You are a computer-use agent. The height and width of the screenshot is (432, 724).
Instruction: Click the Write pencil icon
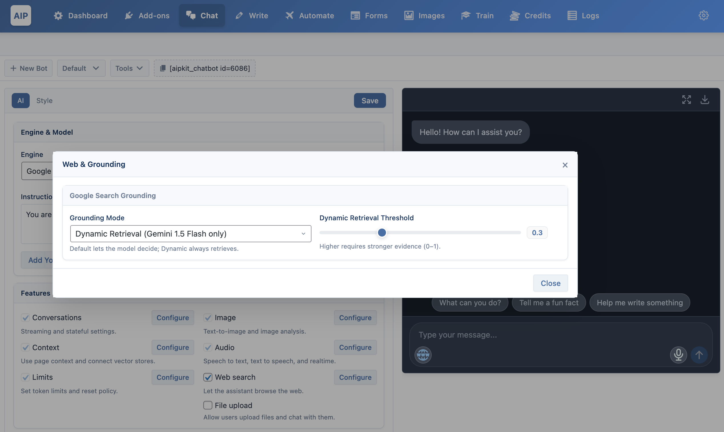point(239,16)
